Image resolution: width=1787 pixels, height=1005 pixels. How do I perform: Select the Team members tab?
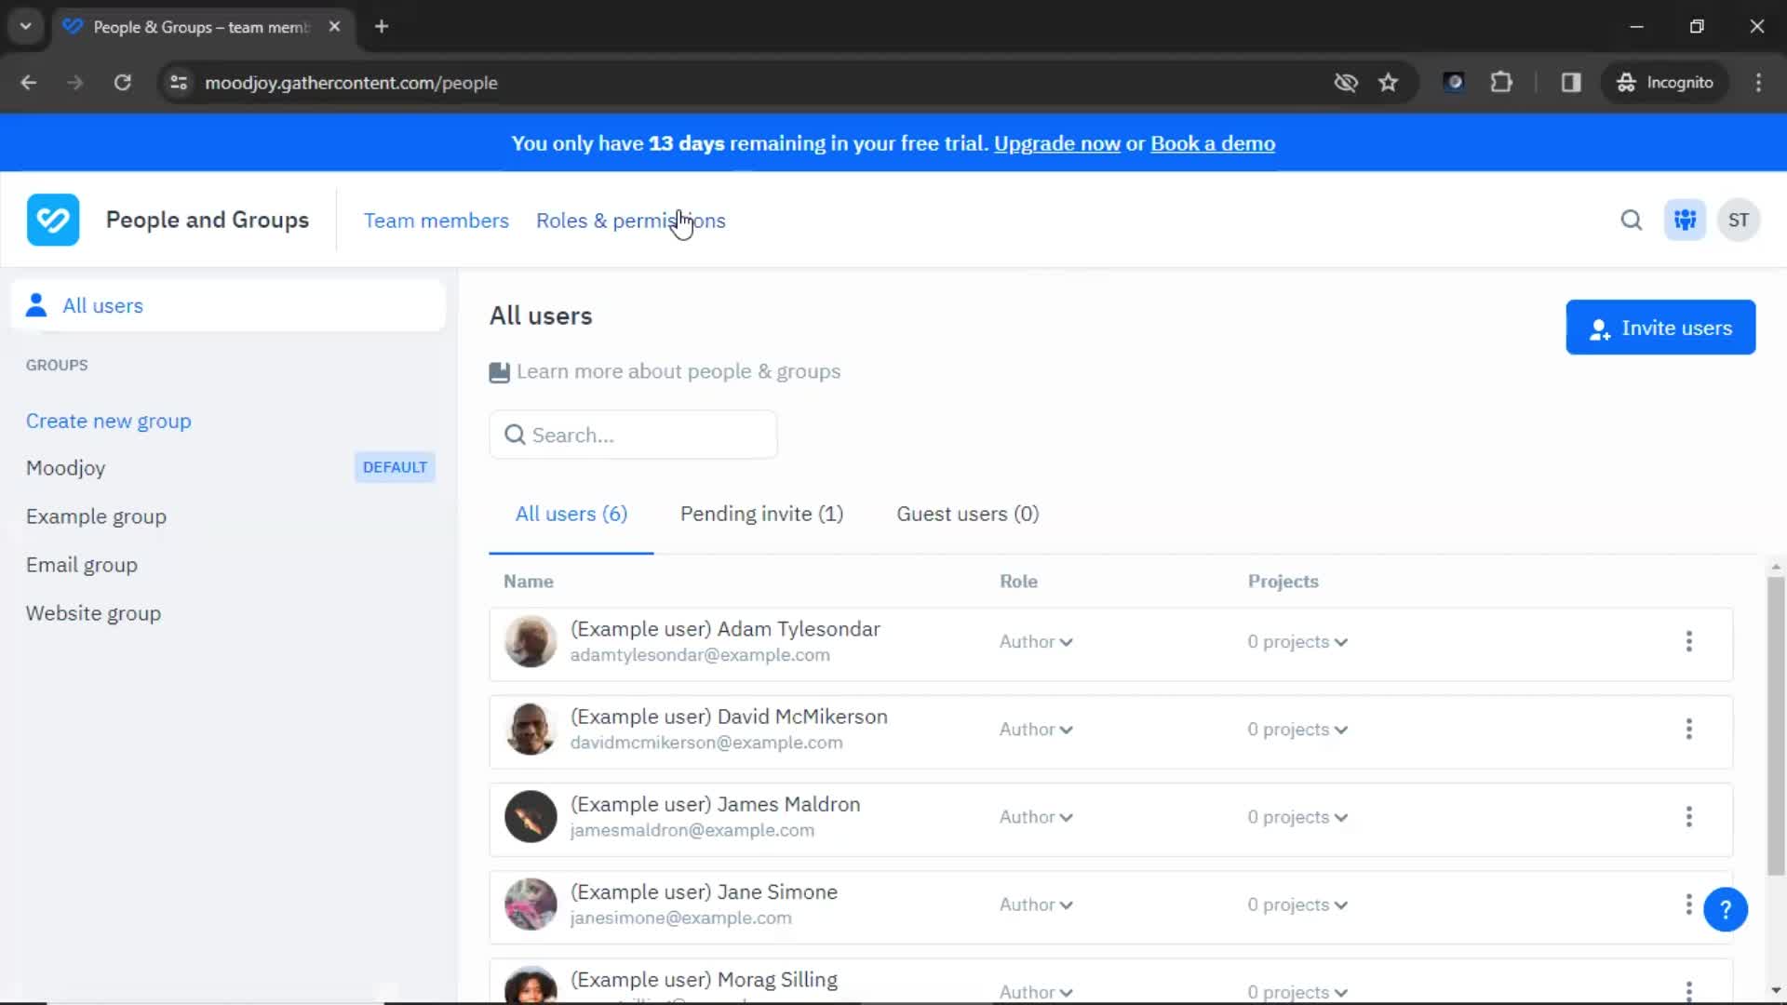437,220
